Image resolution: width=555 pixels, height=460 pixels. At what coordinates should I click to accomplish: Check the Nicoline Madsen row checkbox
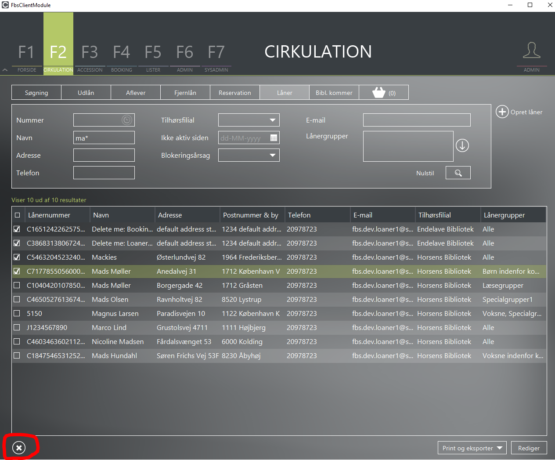point(17,341)
